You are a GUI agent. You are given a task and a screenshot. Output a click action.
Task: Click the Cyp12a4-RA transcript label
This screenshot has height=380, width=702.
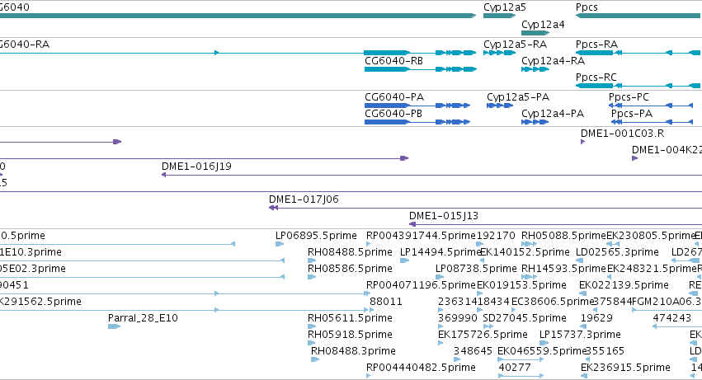554,61
